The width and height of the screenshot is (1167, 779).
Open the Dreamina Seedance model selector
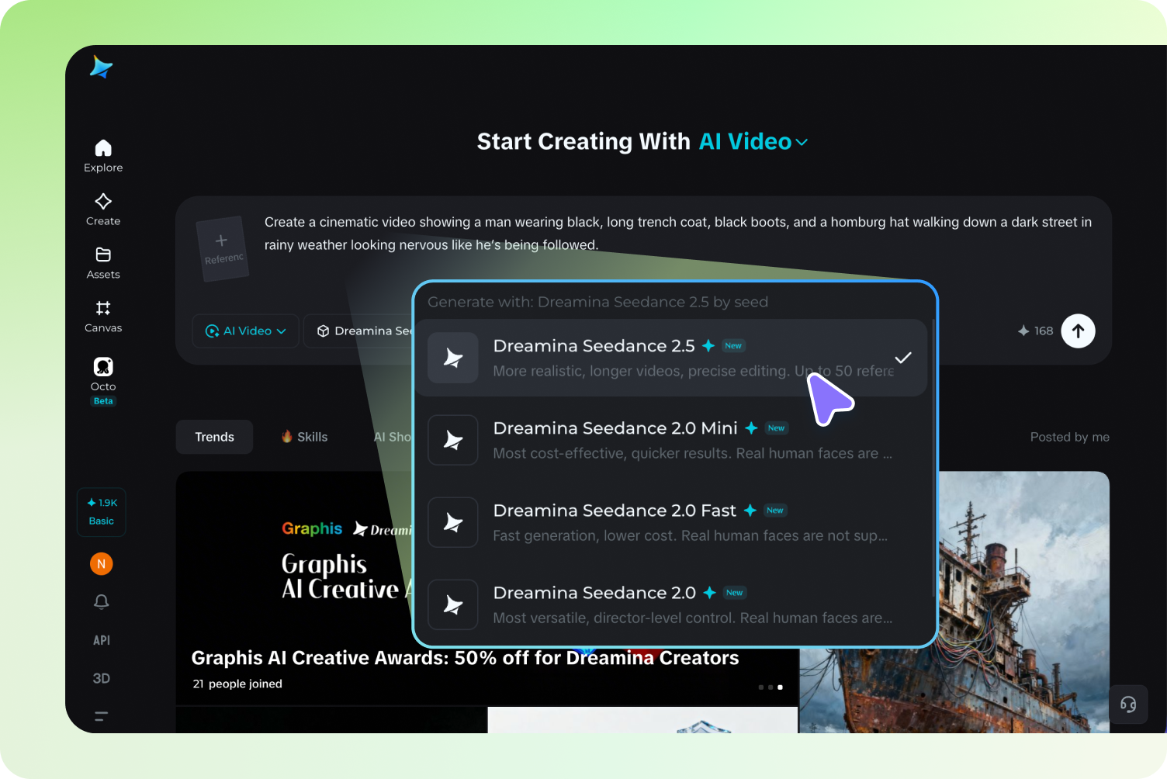click(358, 331)
